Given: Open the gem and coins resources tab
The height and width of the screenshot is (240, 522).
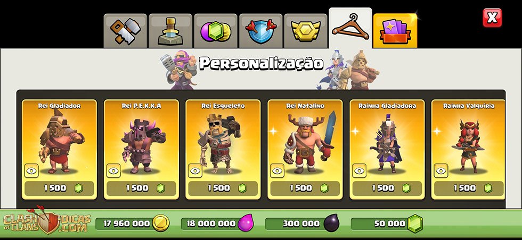Looking at the screenshot, I should pos(216,31).
